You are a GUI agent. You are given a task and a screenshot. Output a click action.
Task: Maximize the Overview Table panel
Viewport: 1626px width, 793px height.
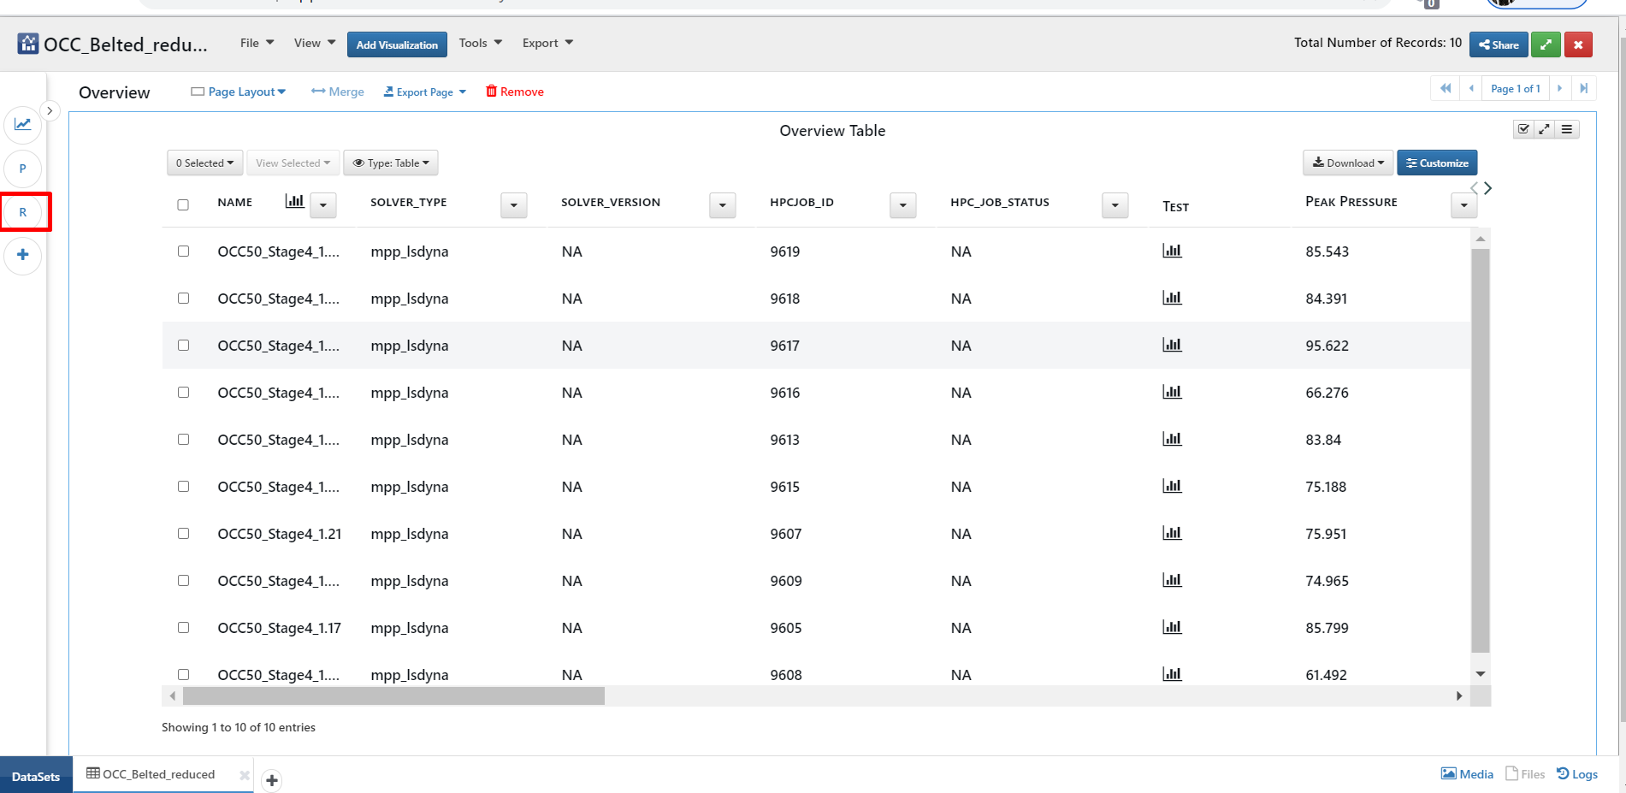[x=1545, y=129]
